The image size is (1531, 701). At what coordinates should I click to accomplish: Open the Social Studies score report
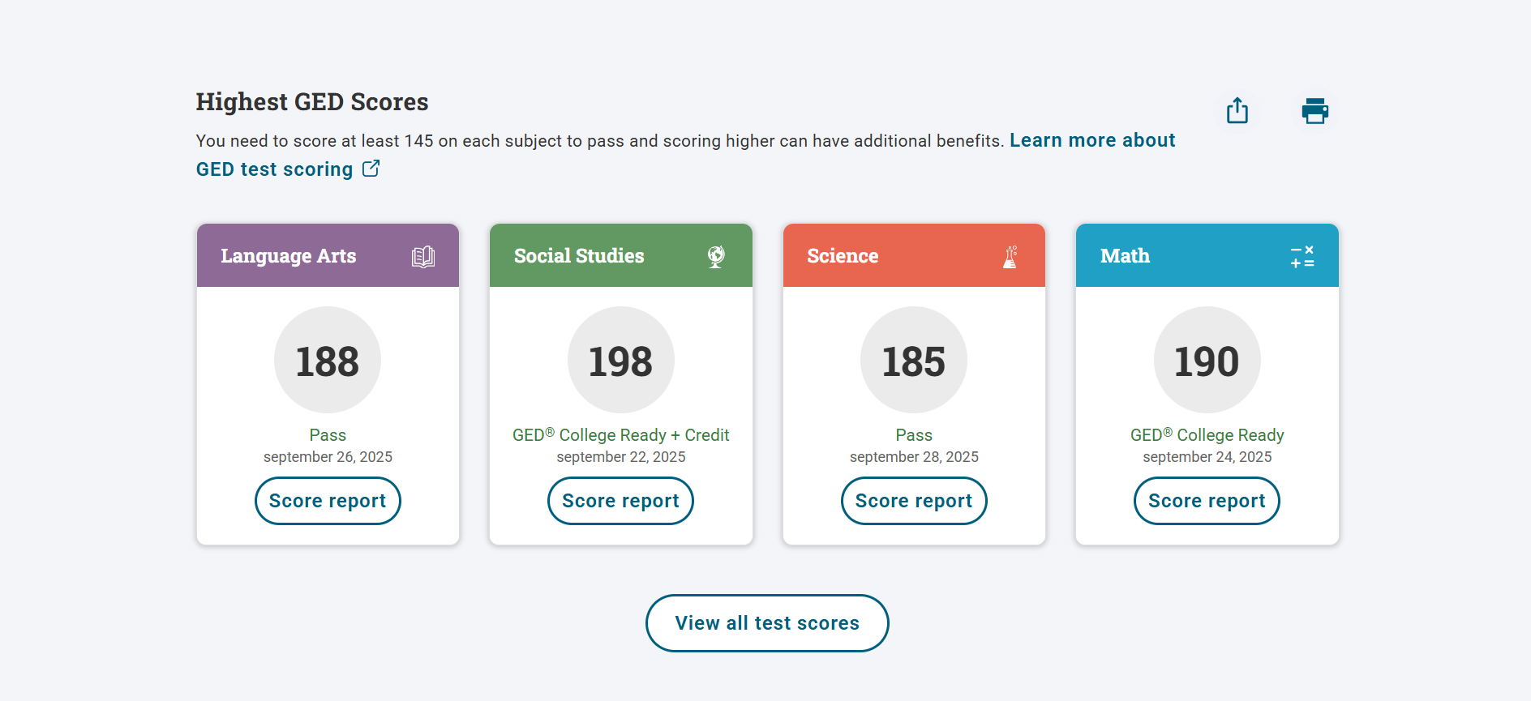click(620, 501)
